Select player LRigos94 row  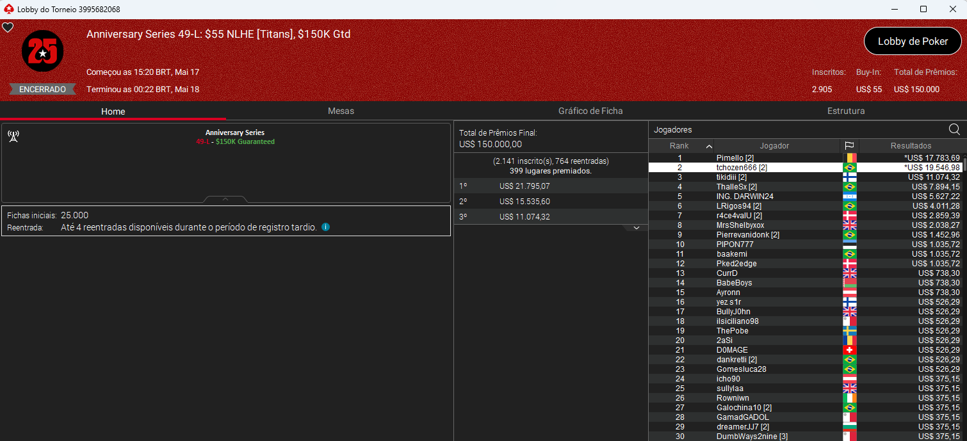click(x=806, y=206)
